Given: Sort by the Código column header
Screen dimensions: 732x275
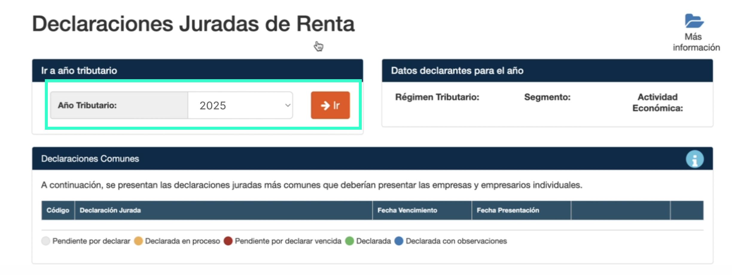Looking at the screenshot, I should pyautogui.click(x=58, y=210).
